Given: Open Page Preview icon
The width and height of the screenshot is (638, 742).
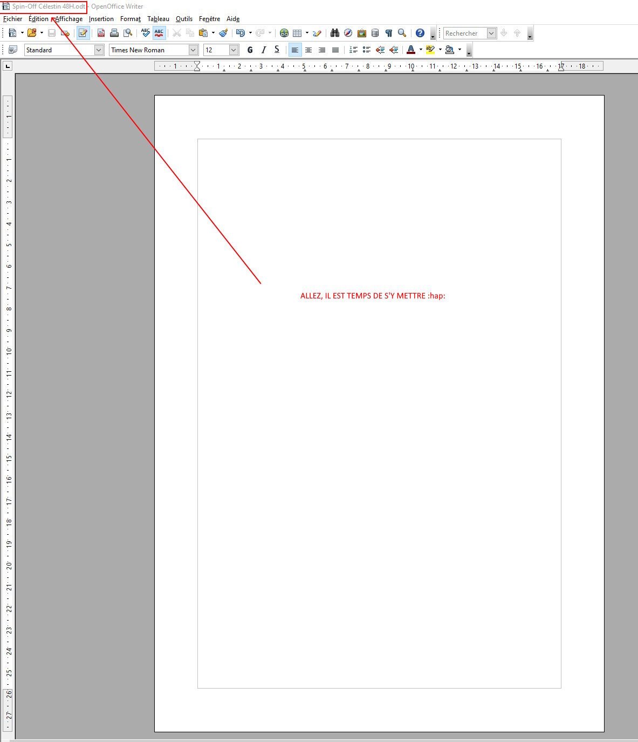Looking at the screenshot, I should tap(128, 33).
